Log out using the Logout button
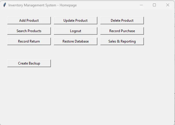This screenshot has width=175, height=125. (76, 31)
